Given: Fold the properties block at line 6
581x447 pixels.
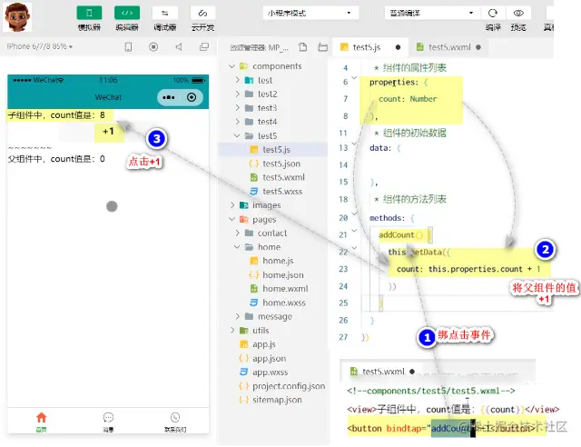Looking at the screenshot, I should (x=354, y=78).
